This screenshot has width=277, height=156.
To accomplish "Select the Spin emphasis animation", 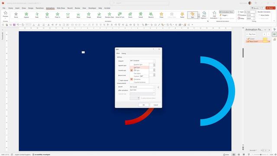I will coord(192,15).
